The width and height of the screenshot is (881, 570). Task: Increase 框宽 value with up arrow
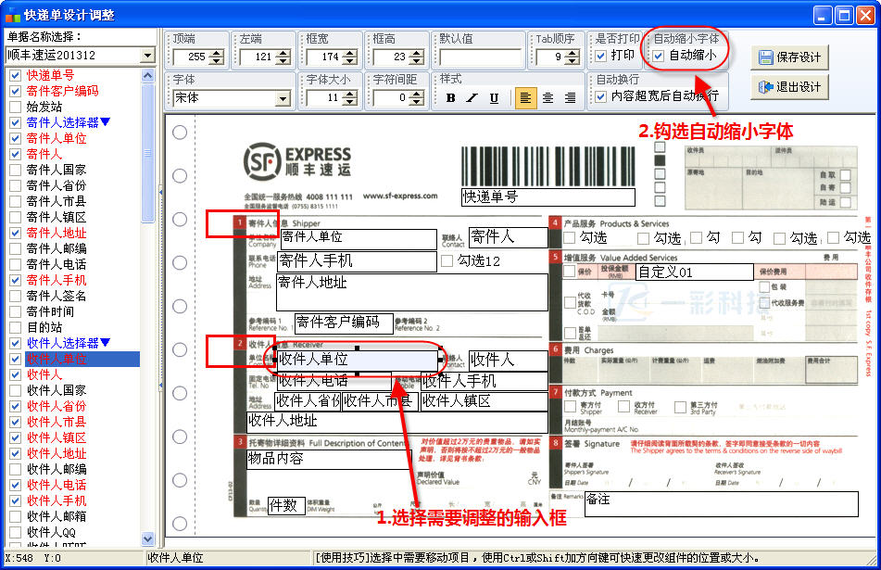(x=350, y=53)
